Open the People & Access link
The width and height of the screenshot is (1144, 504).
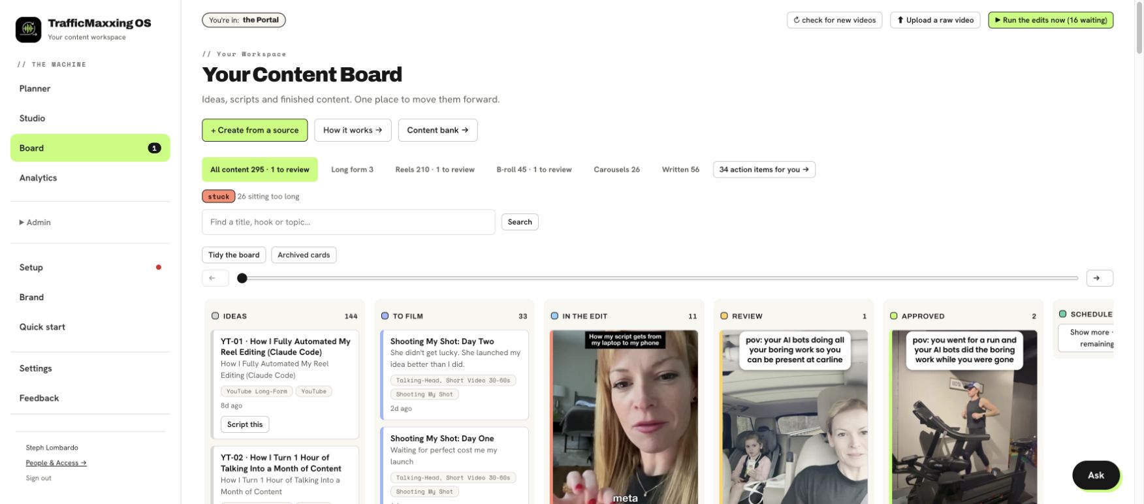click(x=56, y=463)
